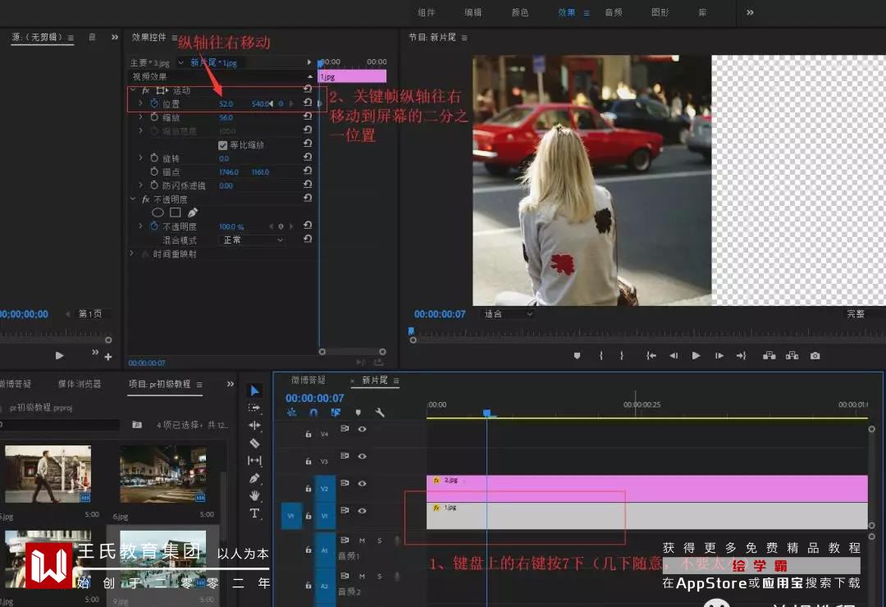Click the 位置 horizontal value 52.0

point(226,104)
